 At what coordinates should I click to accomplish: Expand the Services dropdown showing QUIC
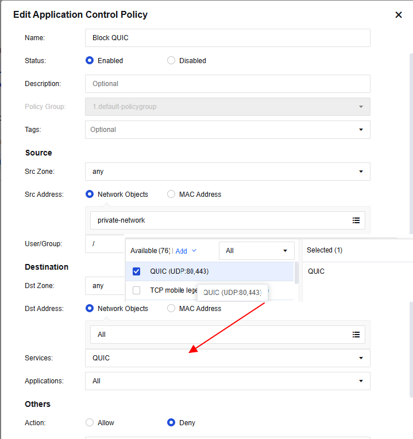coord(361,358)
